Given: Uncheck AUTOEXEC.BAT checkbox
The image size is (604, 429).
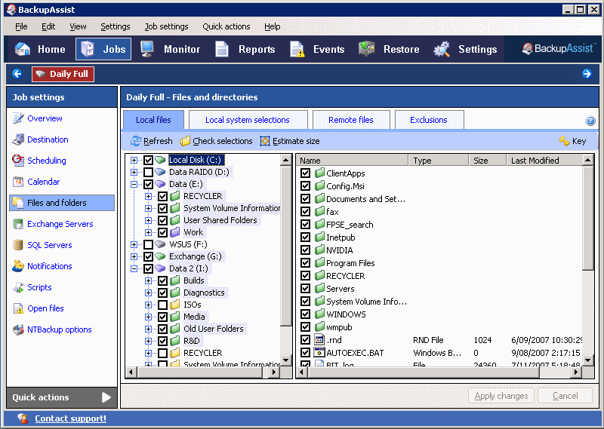Looking at the screenshot, I should [x=306, y=353].
